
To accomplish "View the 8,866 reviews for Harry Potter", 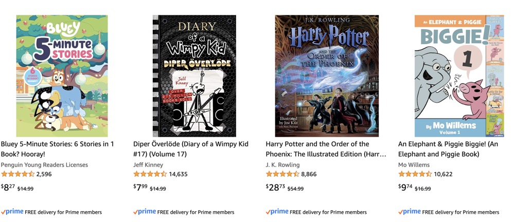I will pyautogui.click(x=309, y=174).
